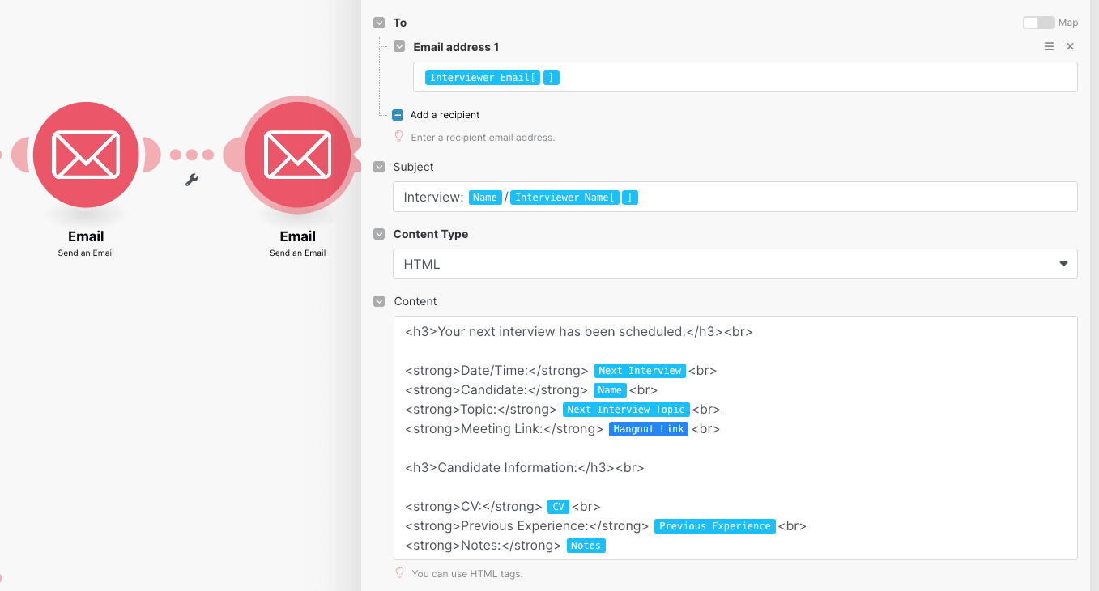Collapse the Content section
Viewport: 1099px width, 591px height.
(379, 300)
